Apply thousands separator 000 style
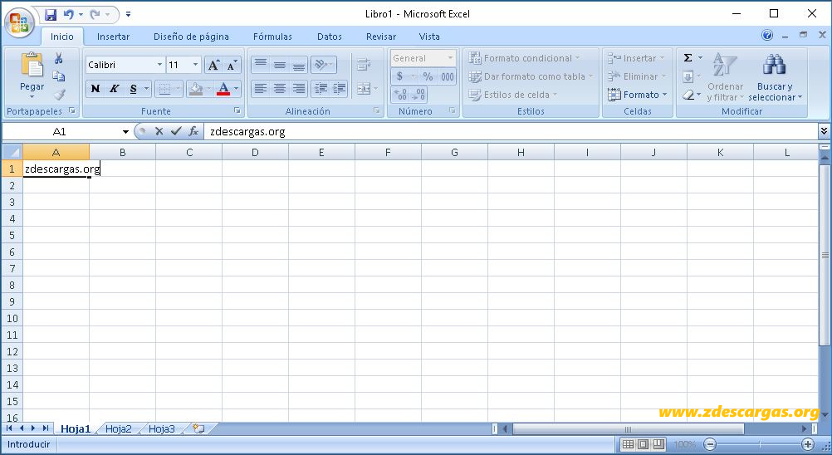832x455 pixels. click(448, 76)
